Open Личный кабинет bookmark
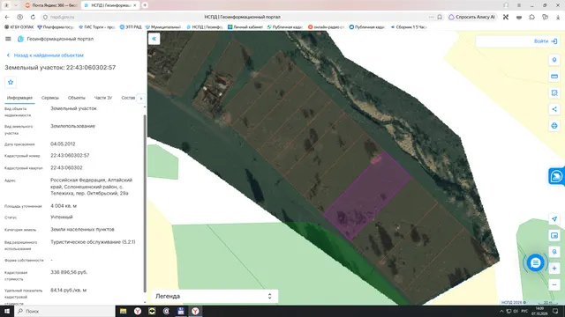The image size is (565, 317). tap(245, 27)
